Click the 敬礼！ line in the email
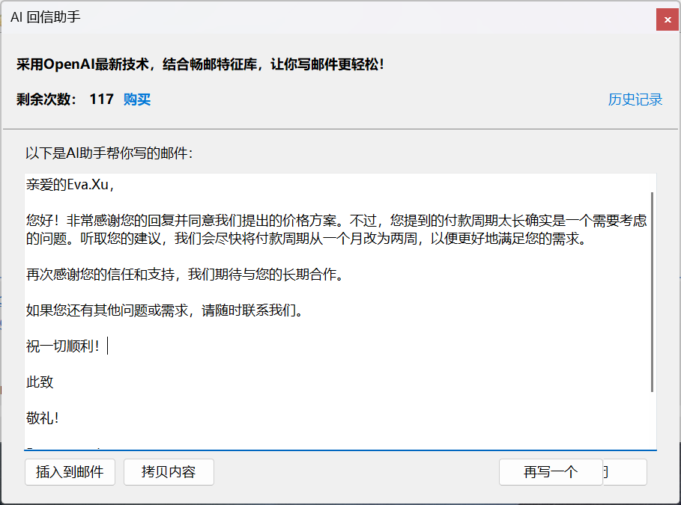 pos(43,417)
